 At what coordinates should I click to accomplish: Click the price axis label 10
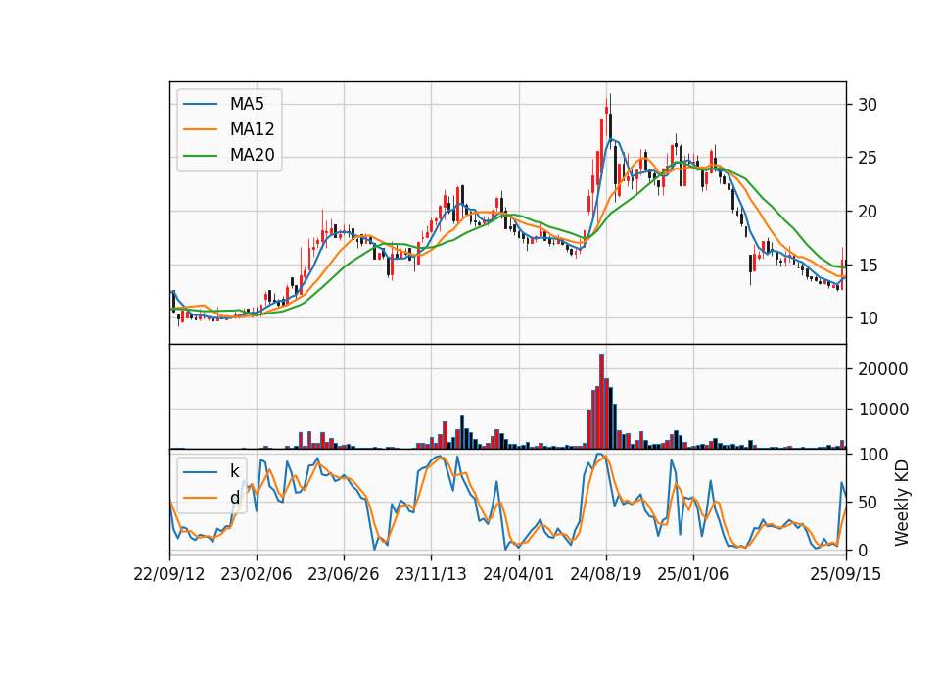(x=868, y=318)
